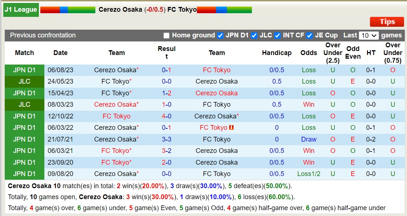Click the J1 League badge
The width and height of the screenshot is (407, 216).
(x=21, y=10)
